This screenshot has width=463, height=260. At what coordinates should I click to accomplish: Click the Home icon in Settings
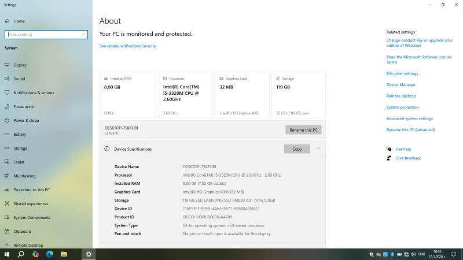pyautogui.click(x=7, y=21)
